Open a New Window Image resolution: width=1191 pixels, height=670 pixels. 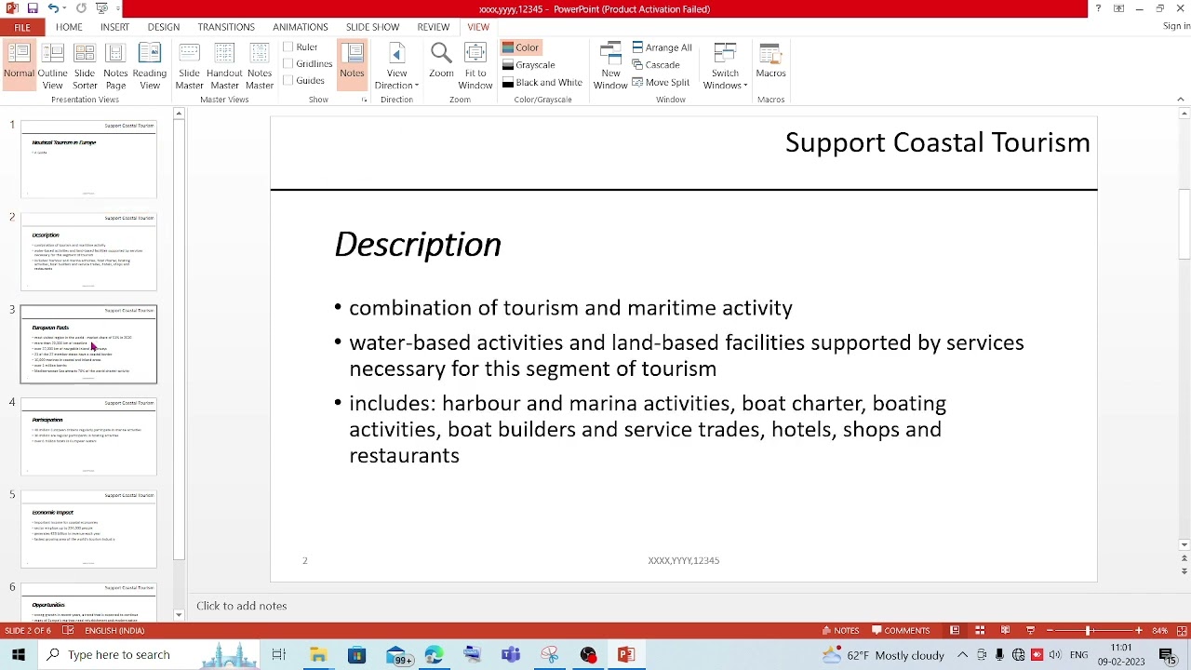click(x=610, y=65)
